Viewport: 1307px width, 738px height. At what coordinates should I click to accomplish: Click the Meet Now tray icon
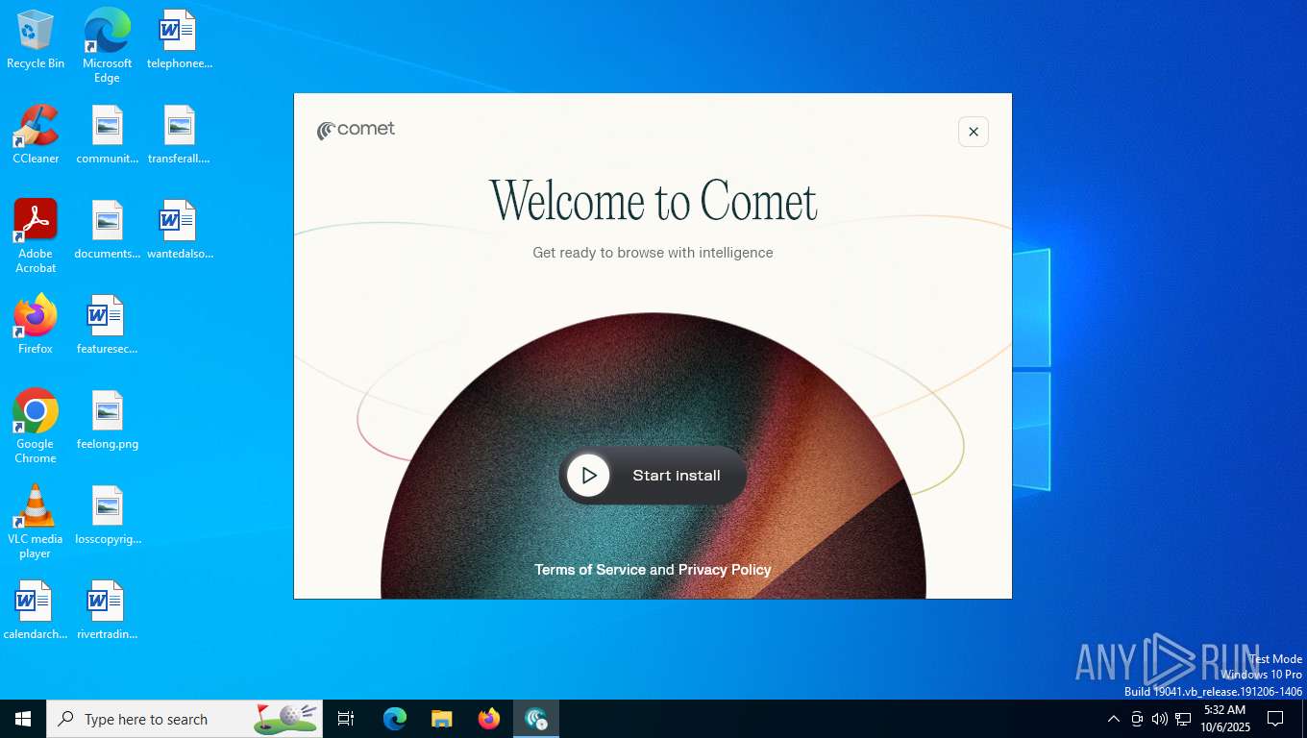coord(1137,719)
